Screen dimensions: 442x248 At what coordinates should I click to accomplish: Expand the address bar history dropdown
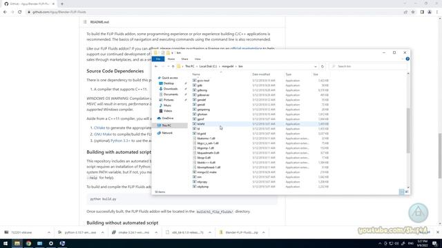[316, 67]
